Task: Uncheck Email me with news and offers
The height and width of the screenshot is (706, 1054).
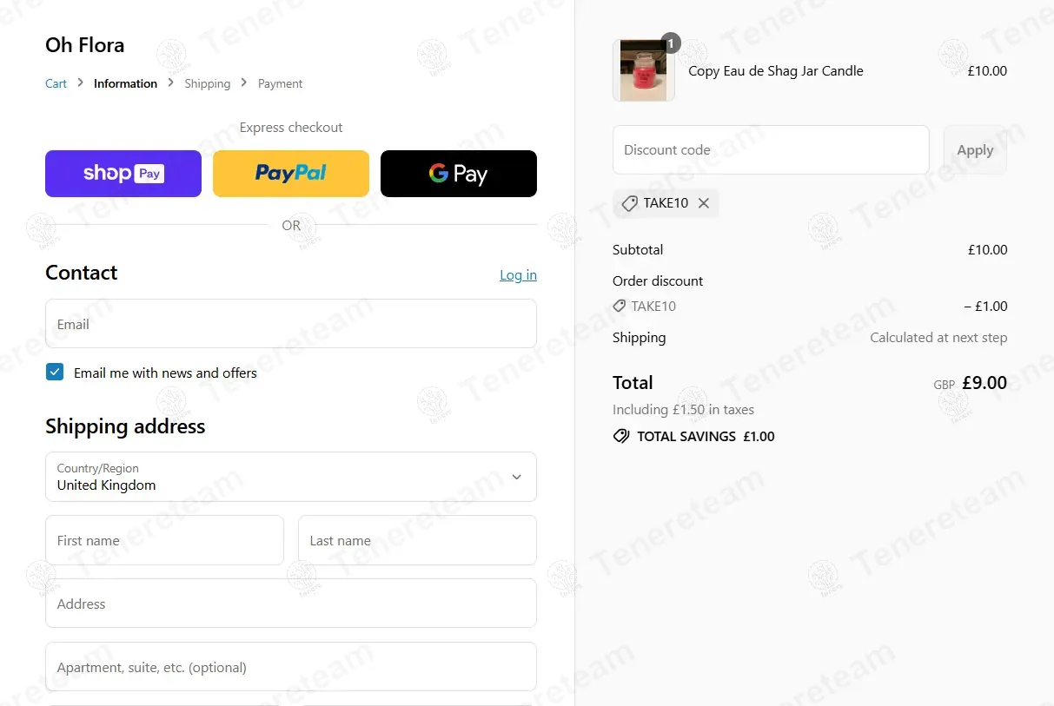Action: pos(55,373)
